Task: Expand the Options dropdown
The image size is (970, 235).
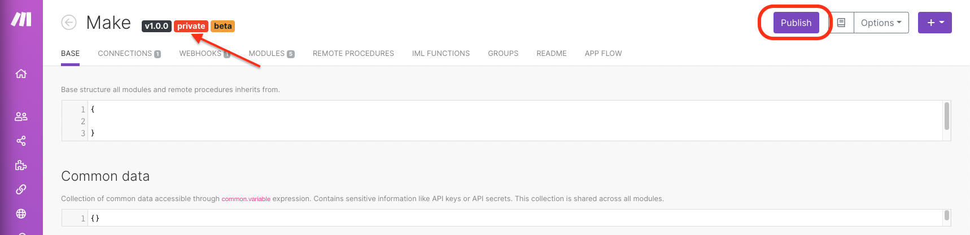Action: [x=881, y=23]
